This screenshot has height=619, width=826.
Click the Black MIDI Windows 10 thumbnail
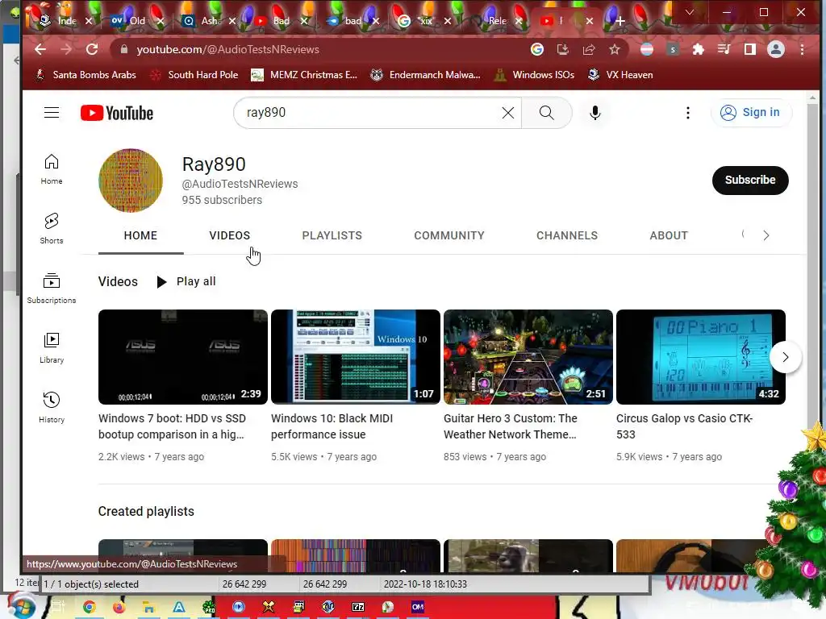click(356, 357)
